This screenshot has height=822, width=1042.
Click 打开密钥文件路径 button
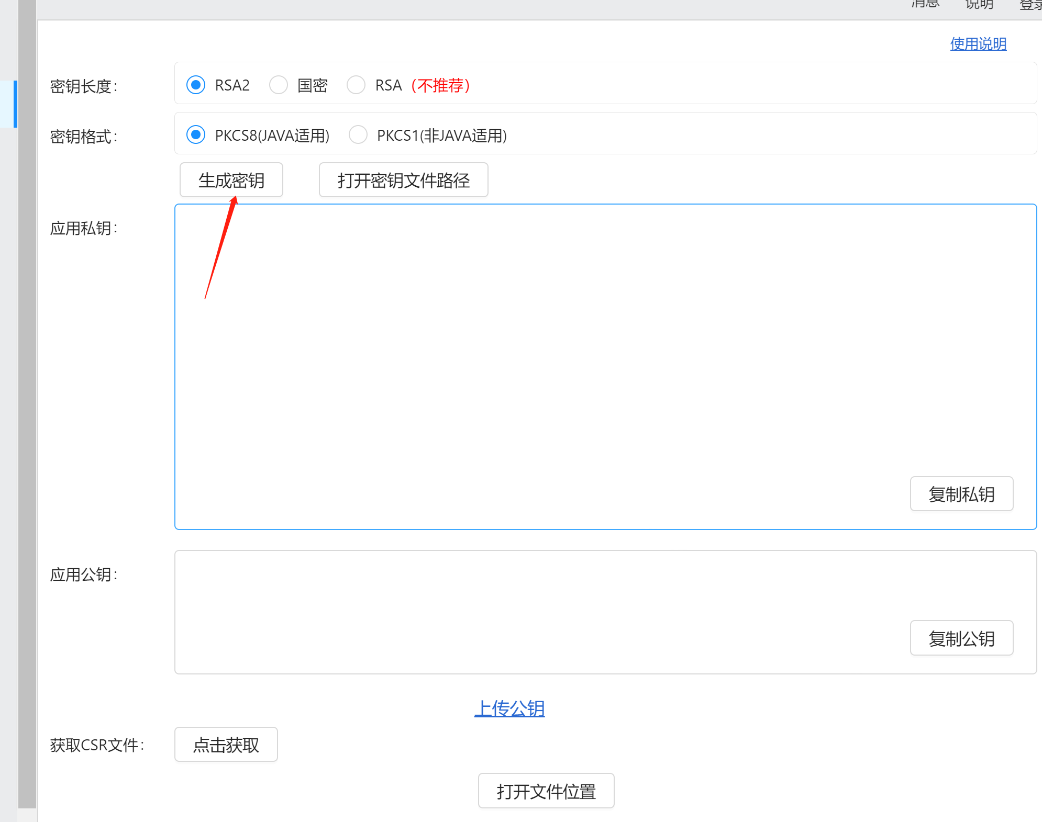click(x=403, y=180)
